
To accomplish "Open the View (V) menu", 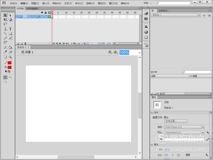I will click(x=35, y=3).
